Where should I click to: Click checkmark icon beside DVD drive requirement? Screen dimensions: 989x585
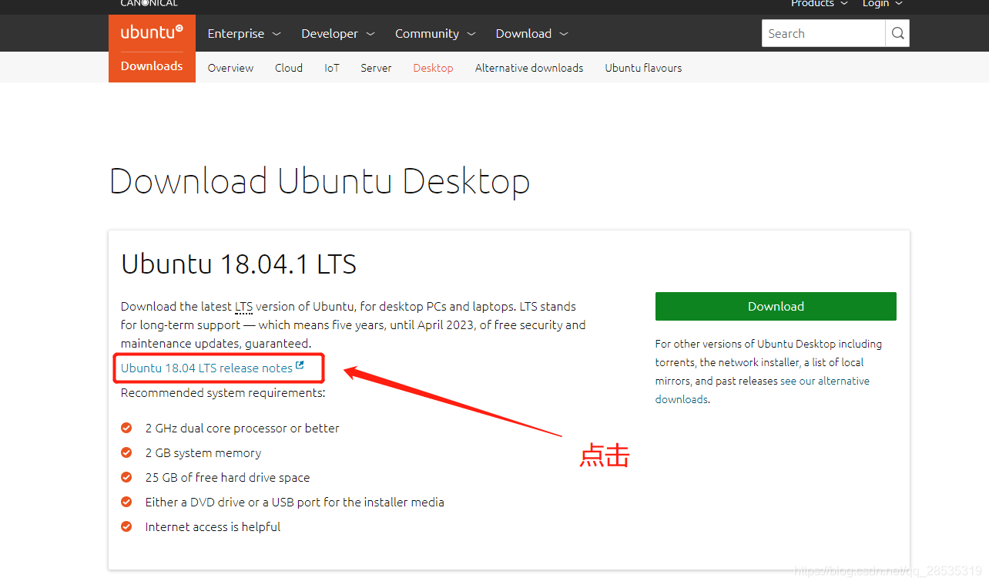click(126, 502)
